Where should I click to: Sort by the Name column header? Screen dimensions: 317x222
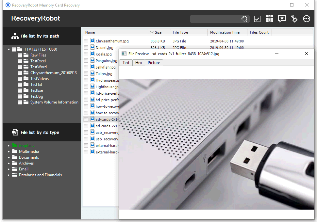(115, 32)
